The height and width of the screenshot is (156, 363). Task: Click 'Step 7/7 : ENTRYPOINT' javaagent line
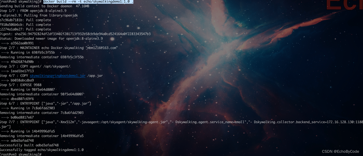tap(181, 122)
